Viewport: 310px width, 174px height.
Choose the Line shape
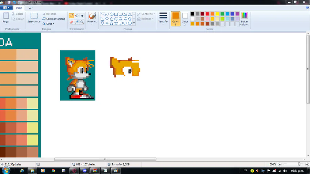(102, 14)
